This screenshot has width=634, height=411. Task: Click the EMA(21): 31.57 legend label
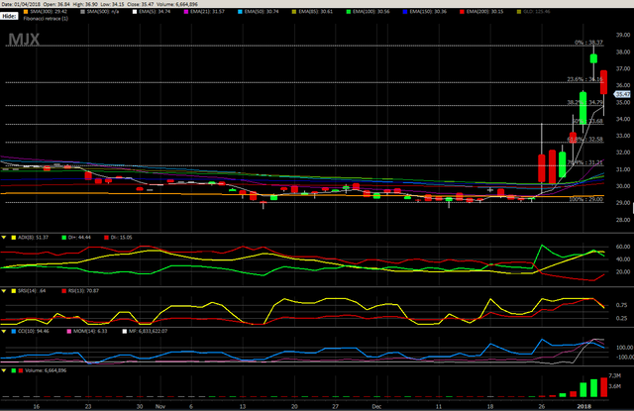coord(207,12)
